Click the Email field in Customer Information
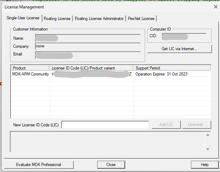This screenshot has height=172, width=220. (88, 55)
